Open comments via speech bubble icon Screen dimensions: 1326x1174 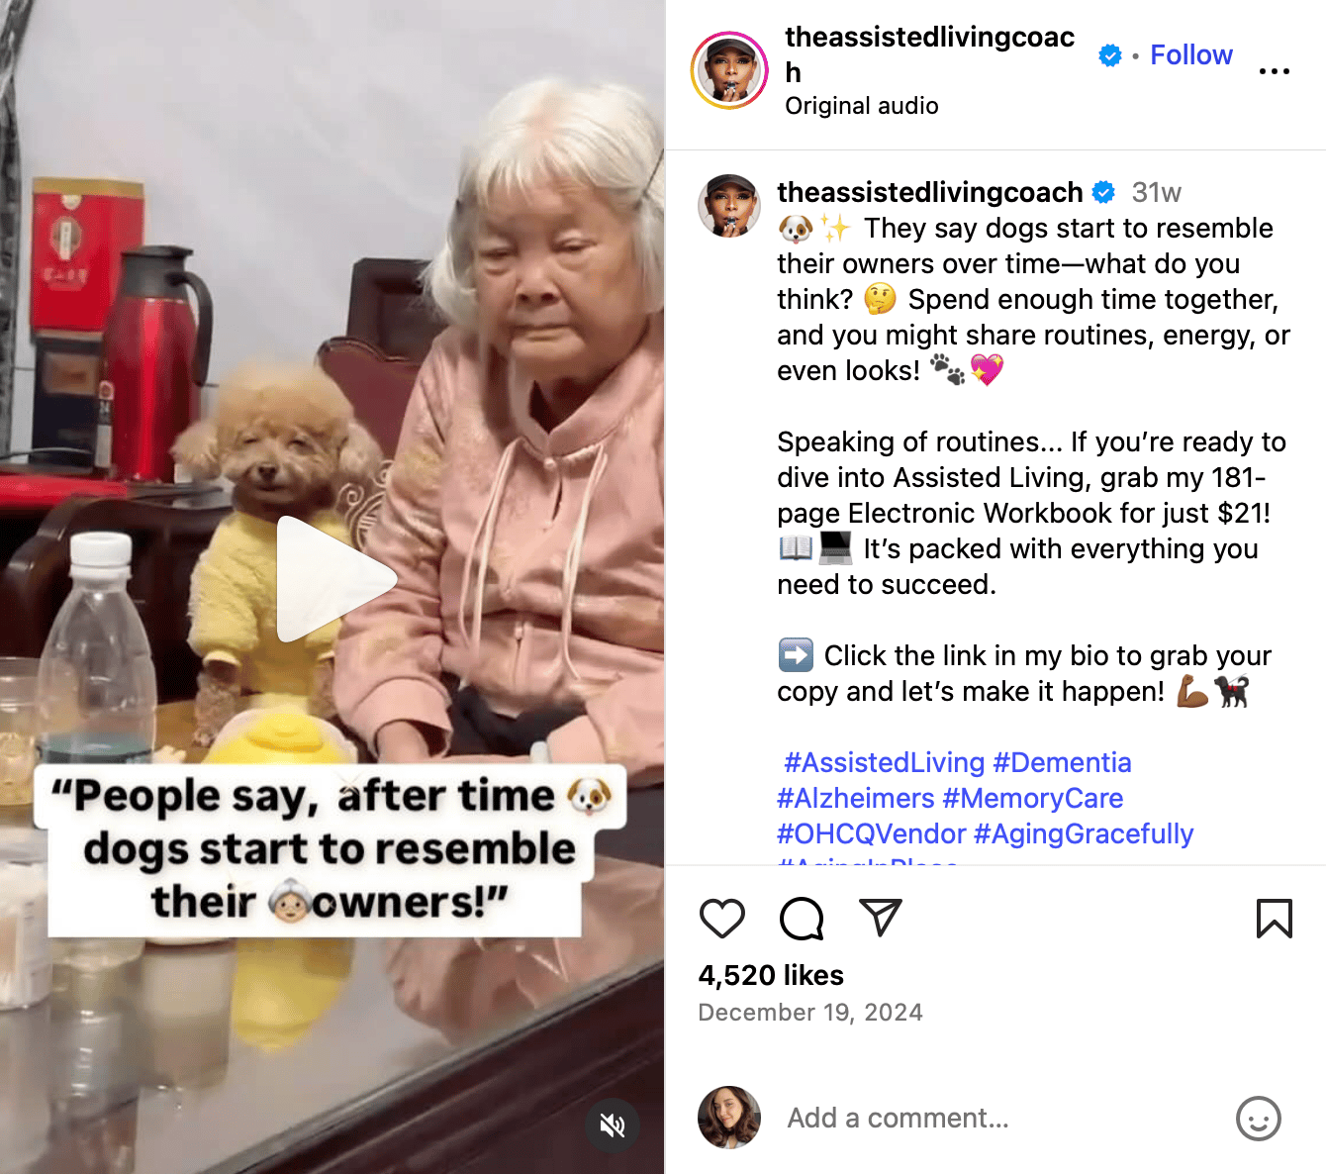[802, 919]
